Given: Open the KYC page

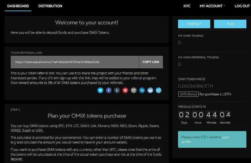Looking at the screenshot, I should 187,6.
